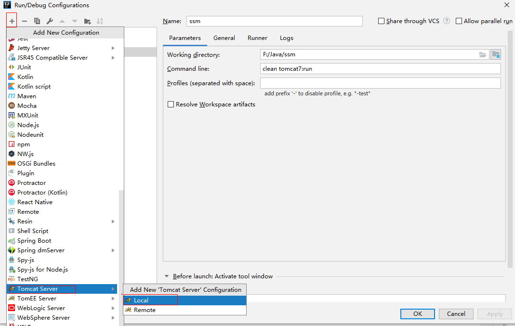
Task: Click the Move Down arrow icon
Action: [x=75, y=21]
